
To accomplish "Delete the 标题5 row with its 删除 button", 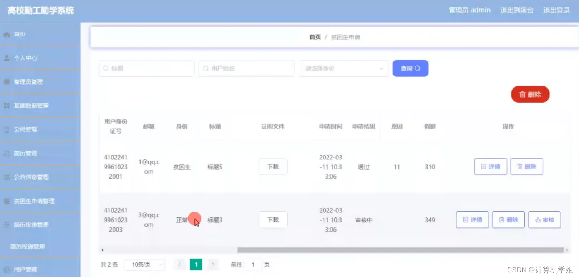I will click(x=527, y=167).
